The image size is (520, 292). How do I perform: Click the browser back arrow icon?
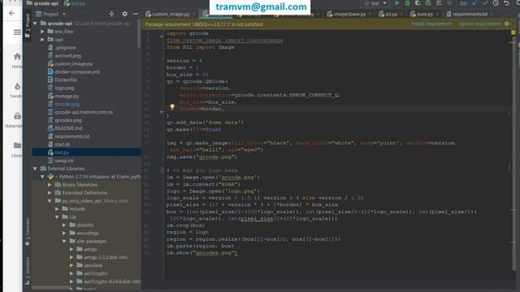click(12, 13)
